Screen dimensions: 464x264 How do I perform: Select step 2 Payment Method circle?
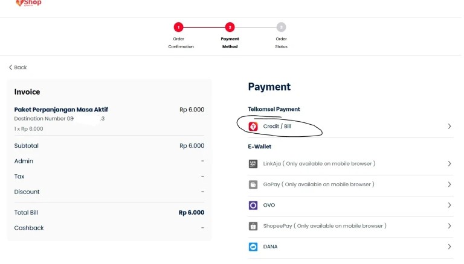click(x=230, y=27)
